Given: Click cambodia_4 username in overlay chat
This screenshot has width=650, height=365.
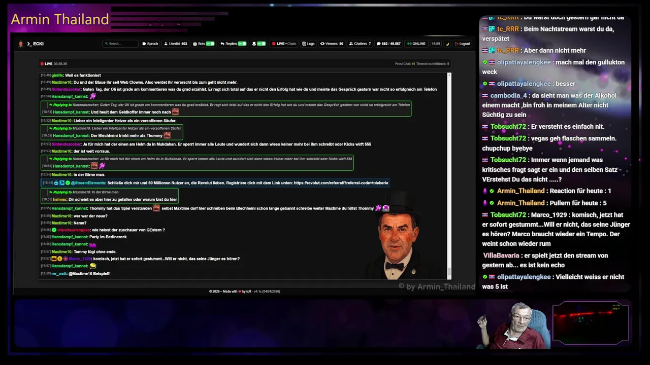Looking at the screenshot, I should pyautogui.click(x=508, y=95).
